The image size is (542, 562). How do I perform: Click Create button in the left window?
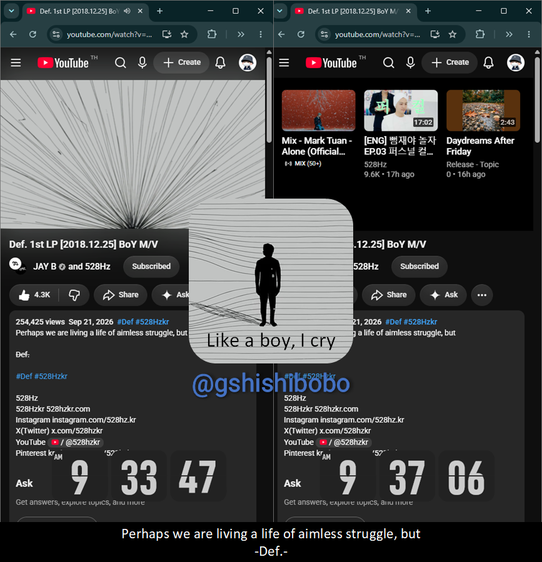(182, 62)
